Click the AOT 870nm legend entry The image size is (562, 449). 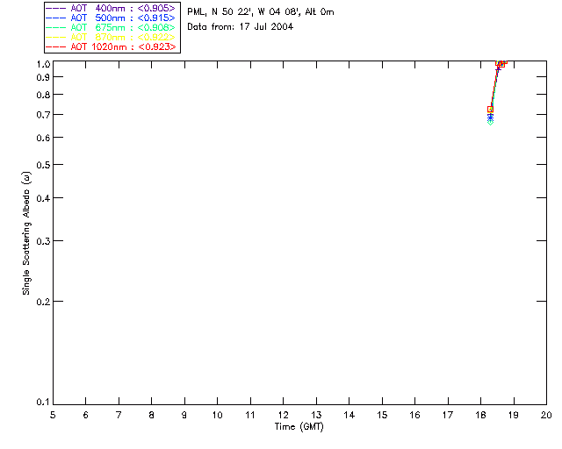[x=111, y=37]
